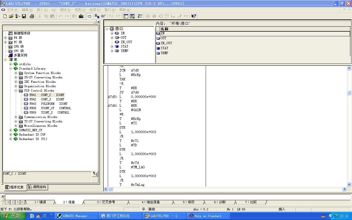Insert new network with the toolbar icon
The height and width of the screenshot is (220, 352).
tap(140, 16)
